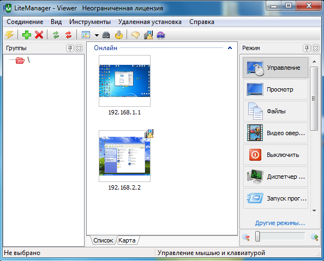The height and width of the screenshot is (261, 324).
Task: Open the view mode dropdown arrow
Action: coord(97,35)
